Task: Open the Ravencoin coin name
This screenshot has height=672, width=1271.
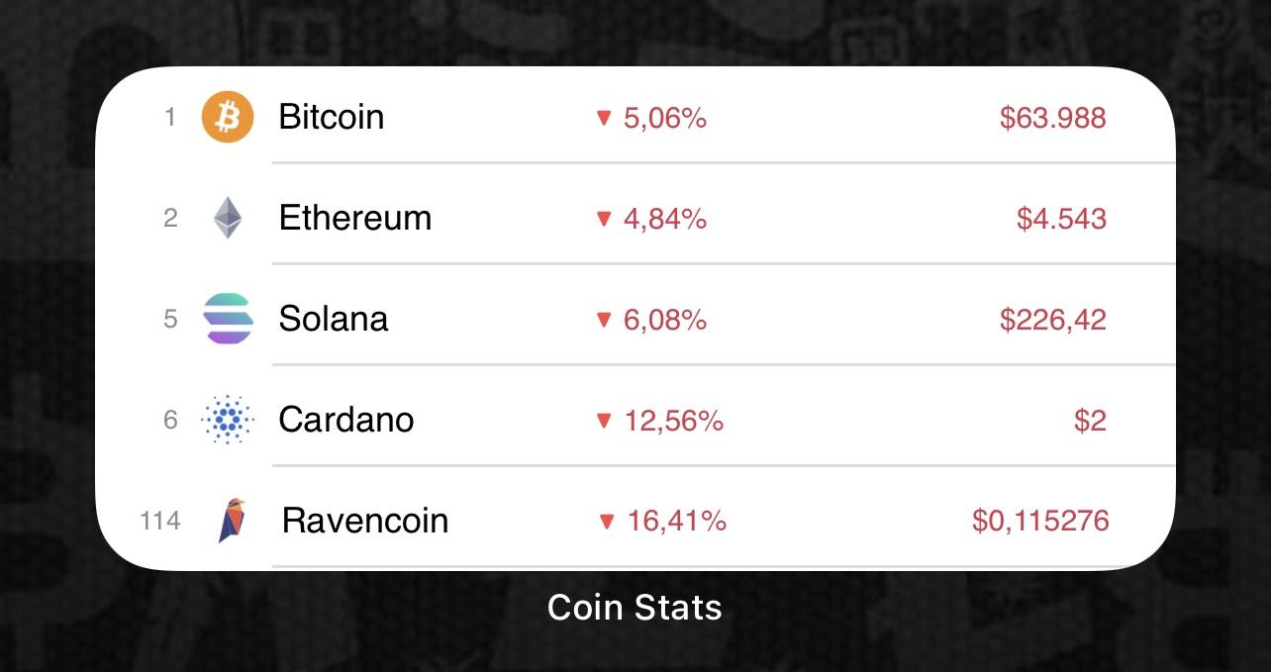Action: click(364, 521)
